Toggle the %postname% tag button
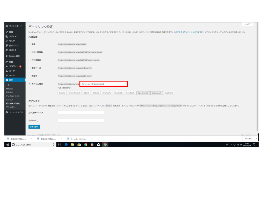Image resolution: width=263 pixels, height=197 pixels. coord(143,93)
